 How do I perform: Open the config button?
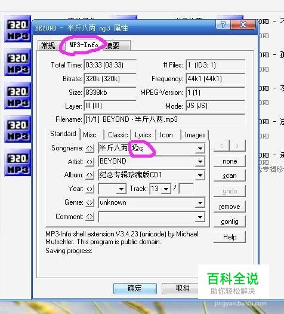coord(230,221)
